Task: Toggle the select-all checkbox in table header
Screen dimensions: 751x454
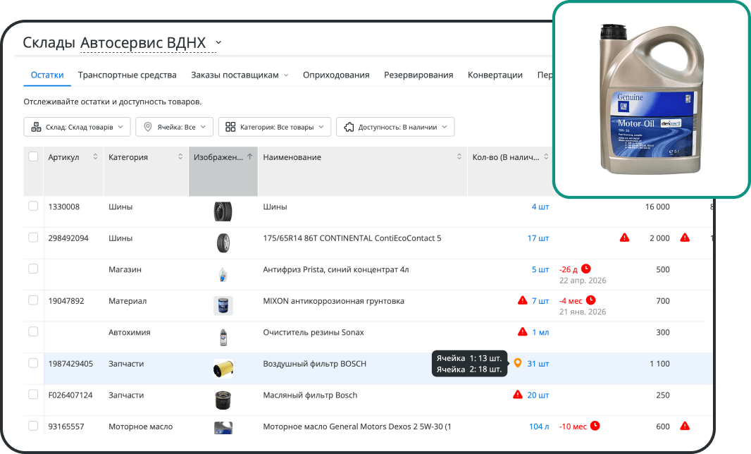Action: pos(33,157)
